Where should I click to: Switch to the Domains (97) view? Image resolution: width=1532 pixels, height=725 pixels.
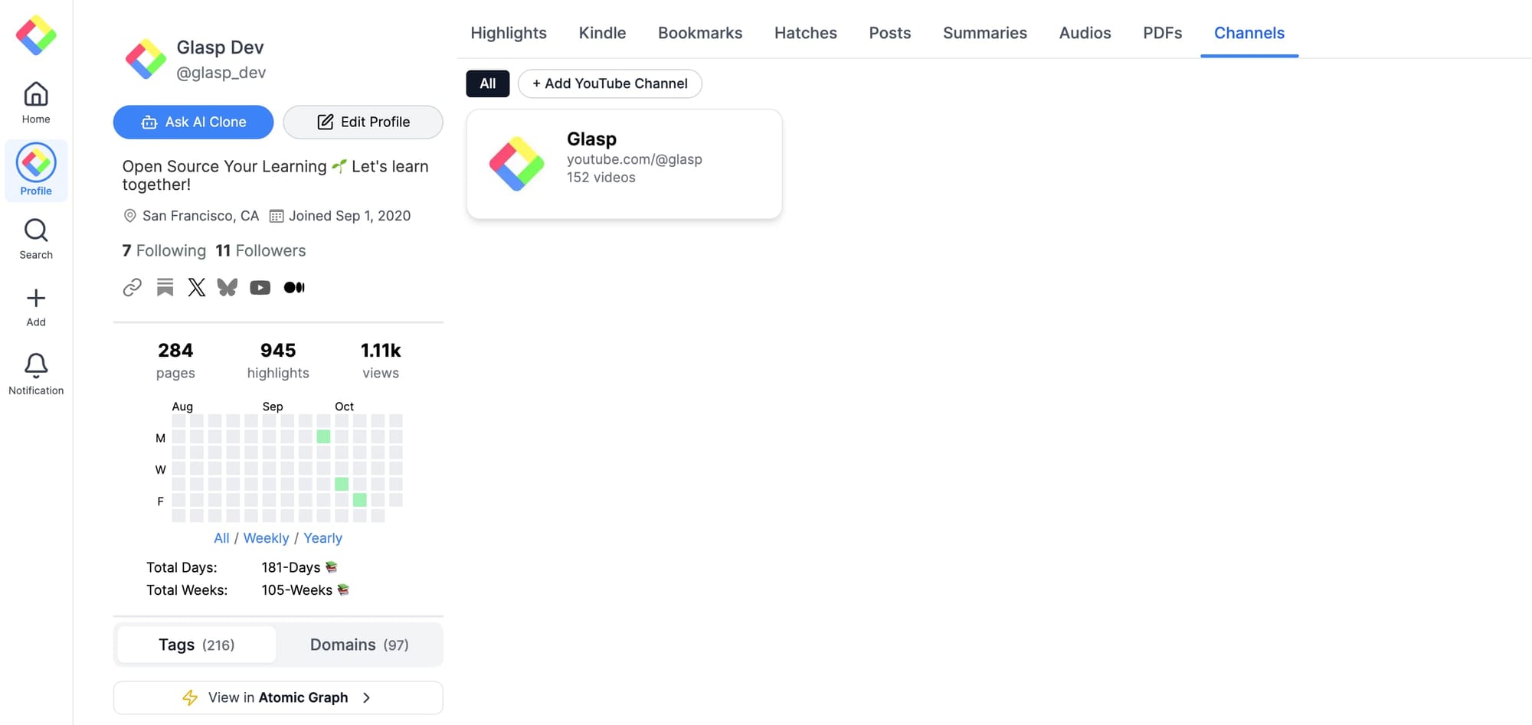click(359, 645)
